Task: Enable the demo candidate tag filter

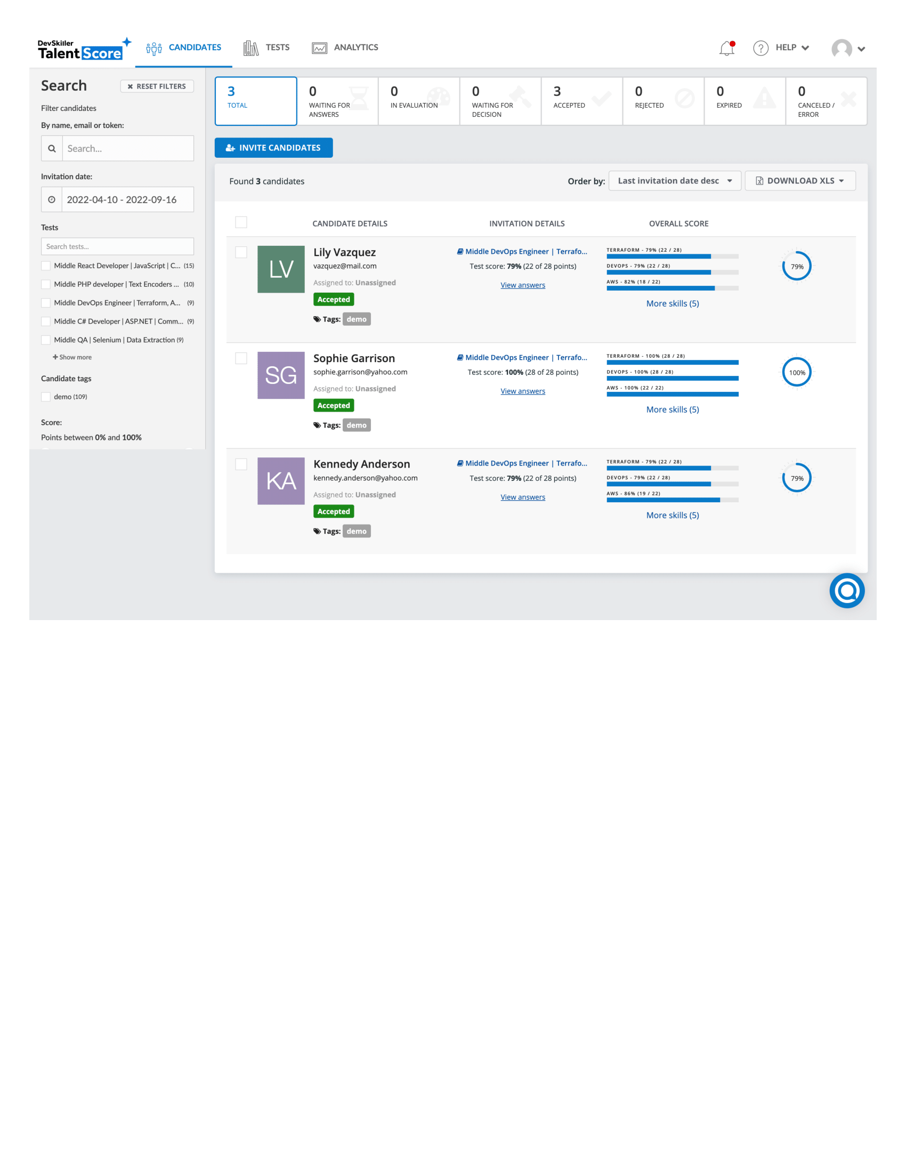Action: click(46, 396)
